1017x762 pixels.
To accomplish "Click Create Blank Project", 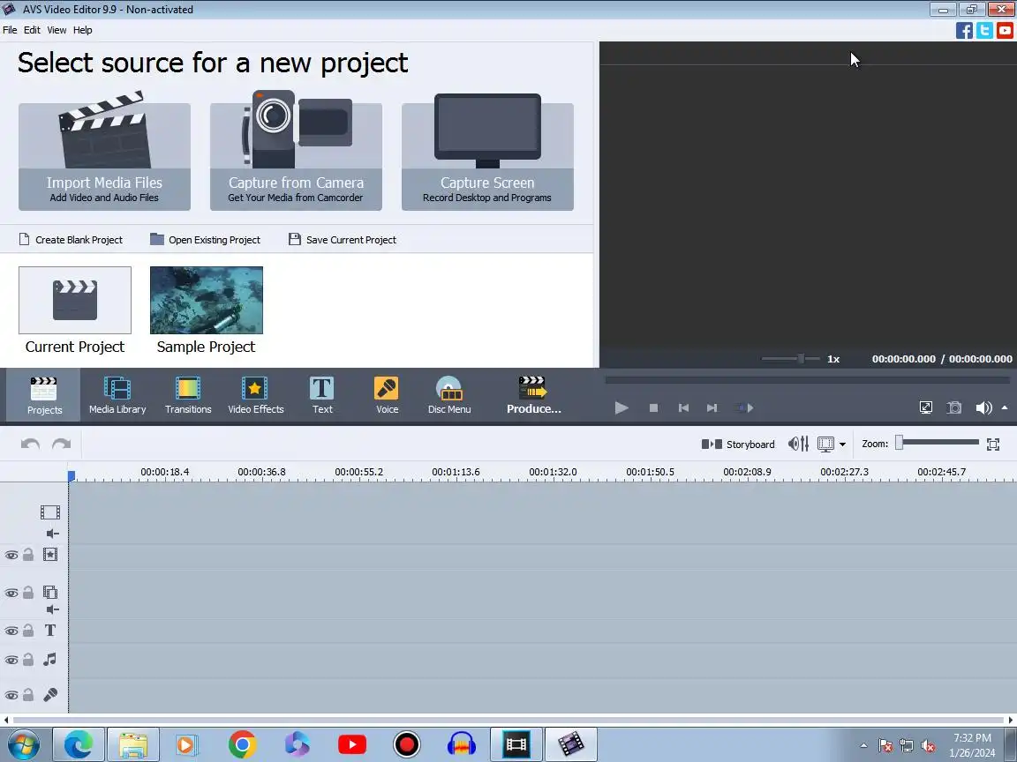I will coord(71,240).
